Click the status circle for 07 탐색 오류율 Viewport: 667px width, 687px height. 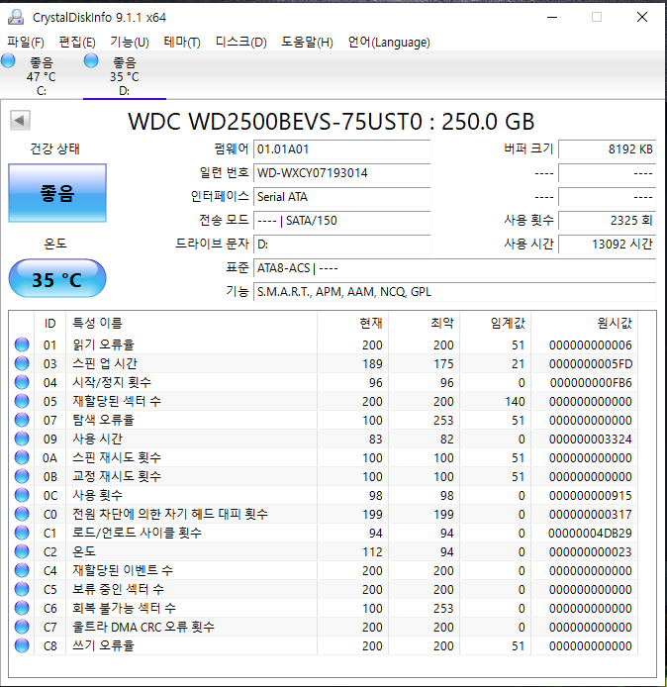(x=22, y=420)
